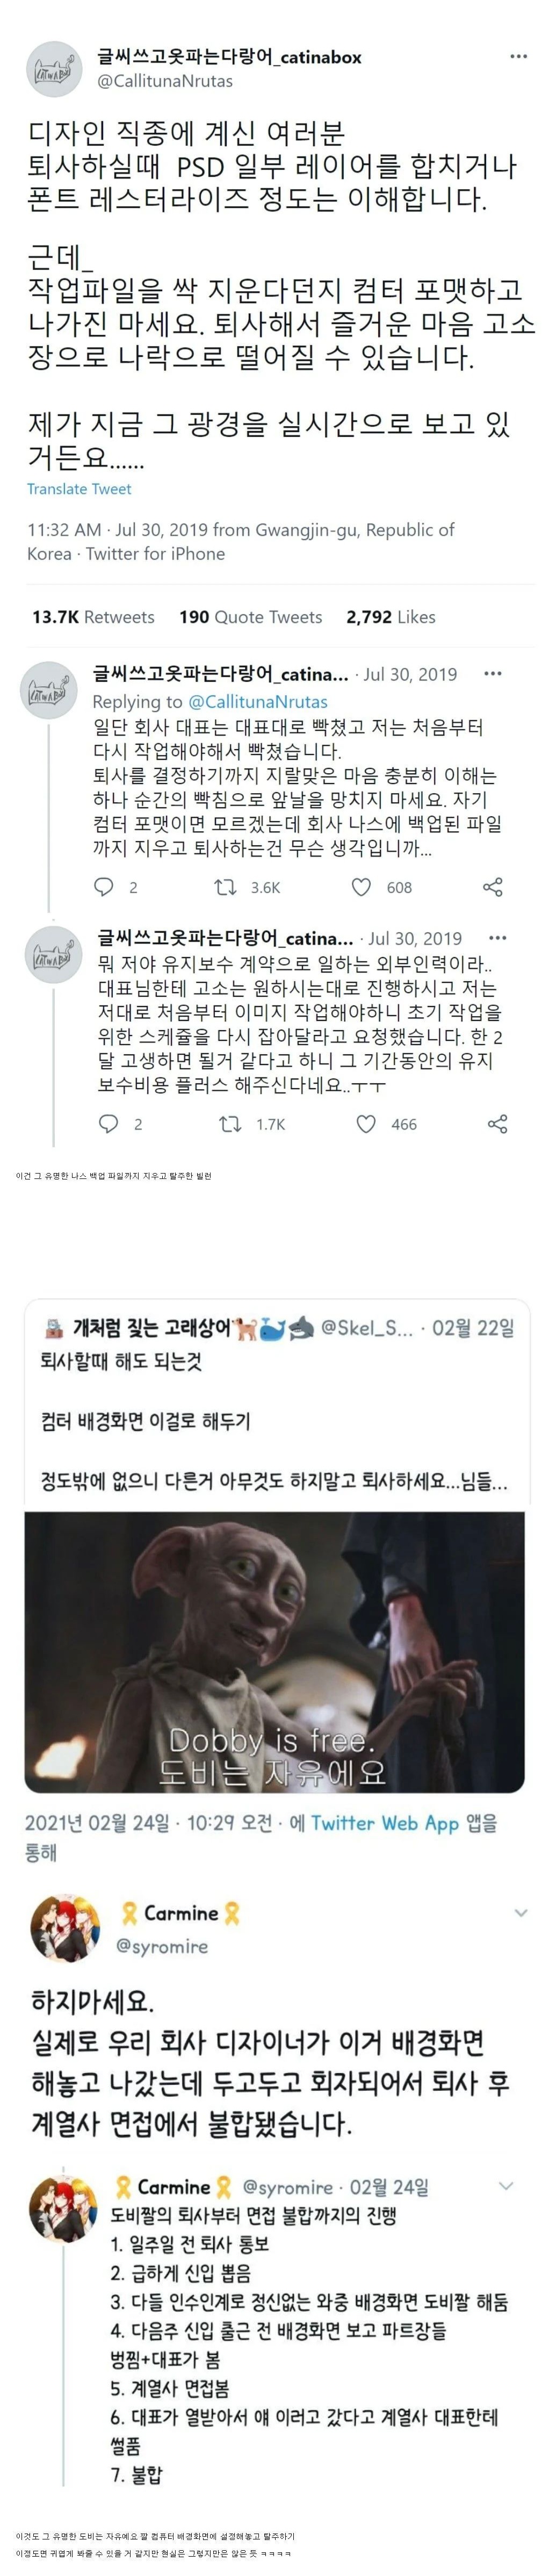Share the first reply tweet
Viewport: 549px width, 2576px height.
click(493, 886)
